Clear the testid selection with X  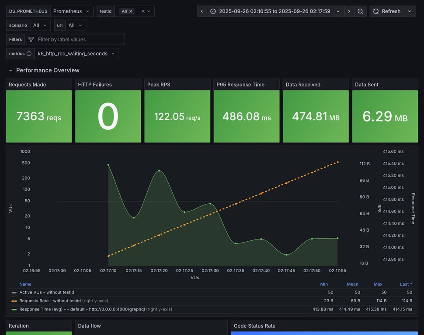click(142, 11)
